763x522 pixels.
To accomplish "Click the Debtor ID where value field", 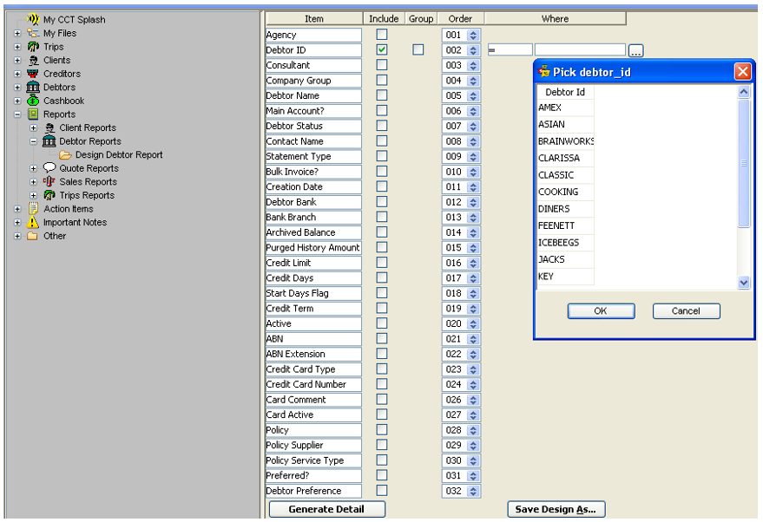I will 580,49.
